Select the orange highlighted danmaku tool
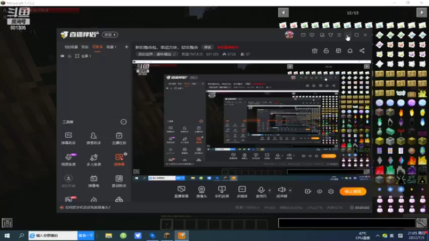 (119, 160)
